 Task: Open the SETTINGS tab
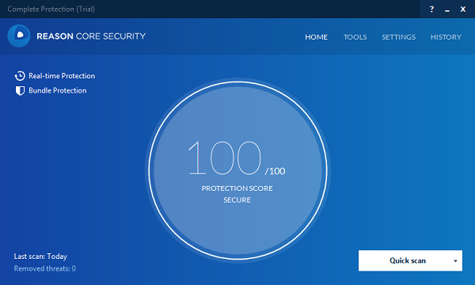(399, 37)
